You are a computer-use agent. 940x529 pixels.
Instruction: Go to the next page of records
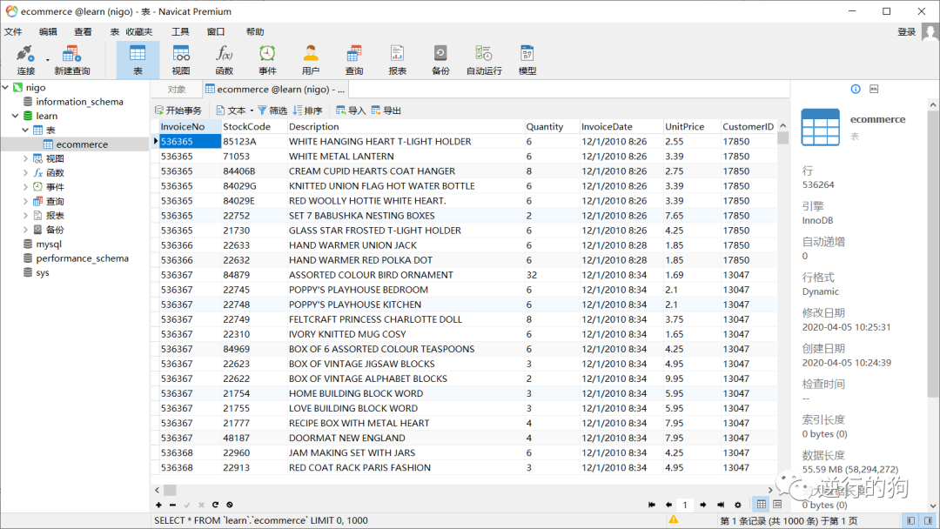[703, 505]
